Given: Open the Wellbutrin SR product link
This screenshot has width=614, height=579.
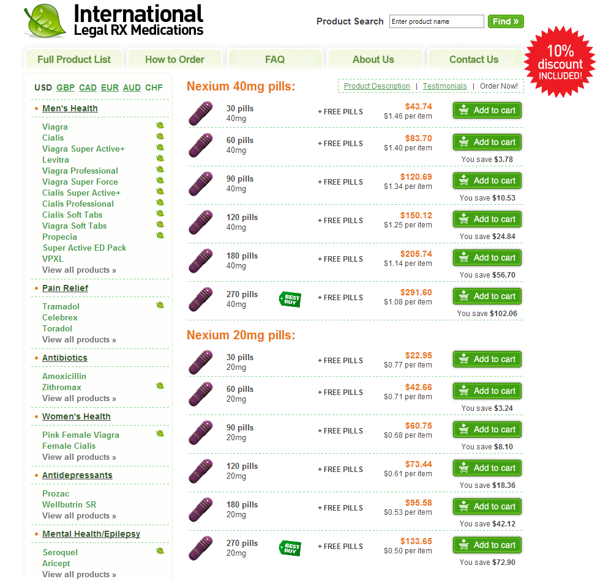Looking at the screenshot, I should [x=69, y=504].
